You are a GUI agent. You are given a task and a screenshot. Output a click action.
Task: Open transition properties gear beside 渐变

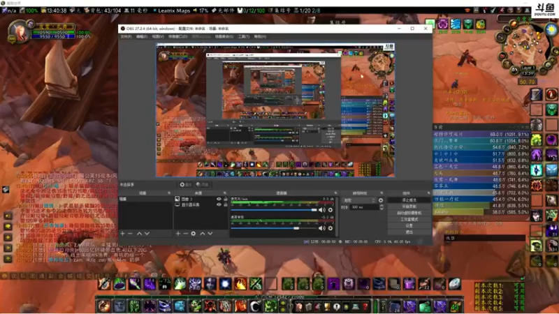click(381, 200)
